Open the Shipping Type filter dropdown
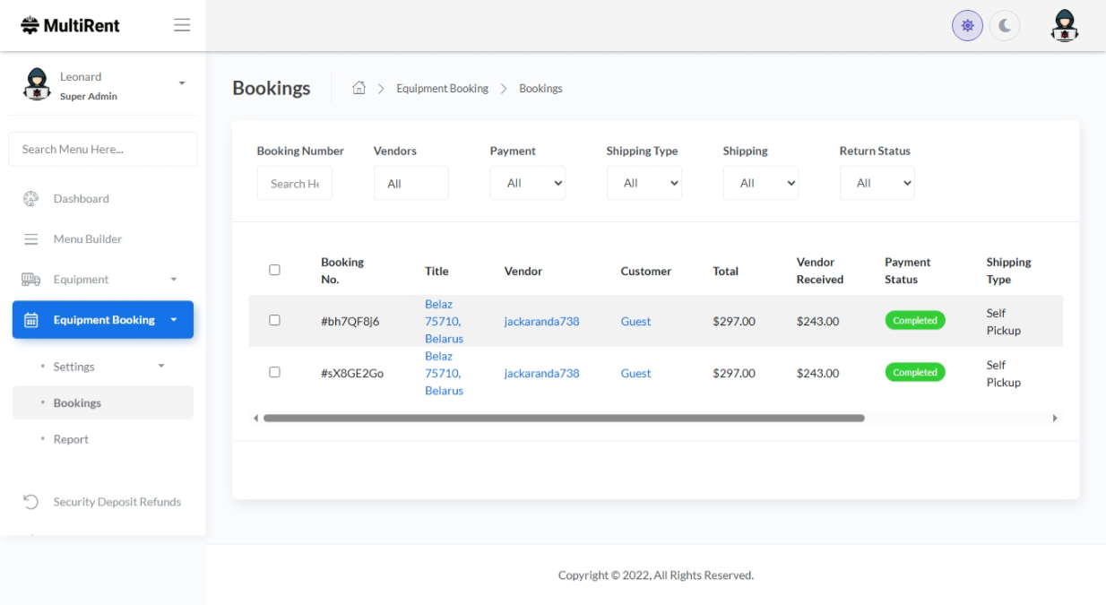Image resolution: width=1106 pixels, height=605 pixels. point(644,183)
